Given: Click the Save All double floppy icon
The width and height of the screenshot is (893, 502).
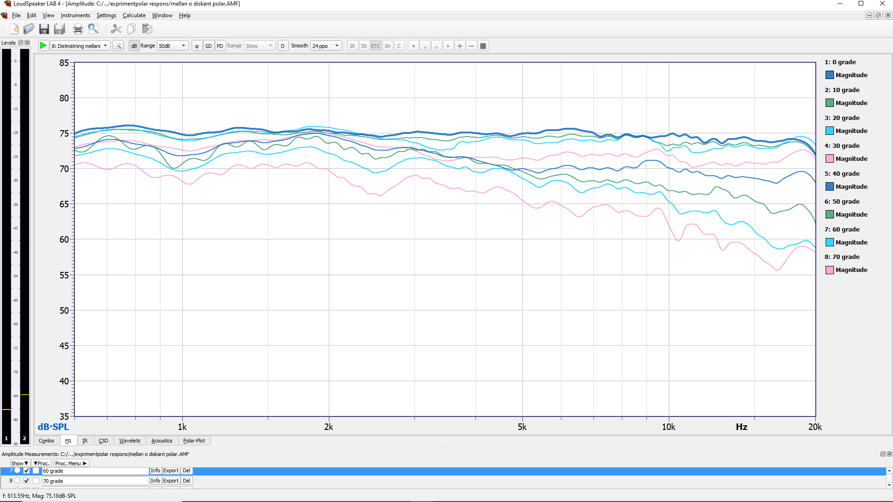Looking at the screenshot, I should tap(60, 29).
